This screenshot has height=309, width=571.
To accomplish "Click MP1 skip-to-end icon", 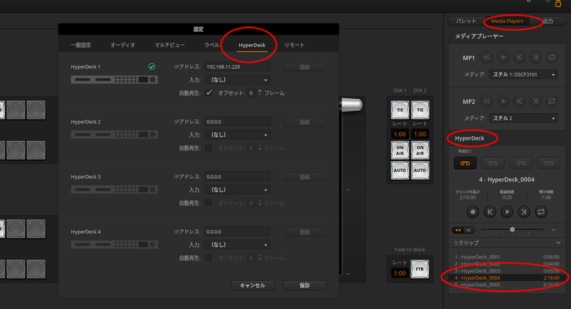I will pos(535,58).
